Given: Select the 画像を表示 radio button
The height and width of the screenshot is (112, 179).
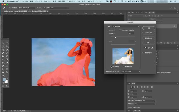Looking at the screenshot, I should pyautogui.click(x=123, y=67).
